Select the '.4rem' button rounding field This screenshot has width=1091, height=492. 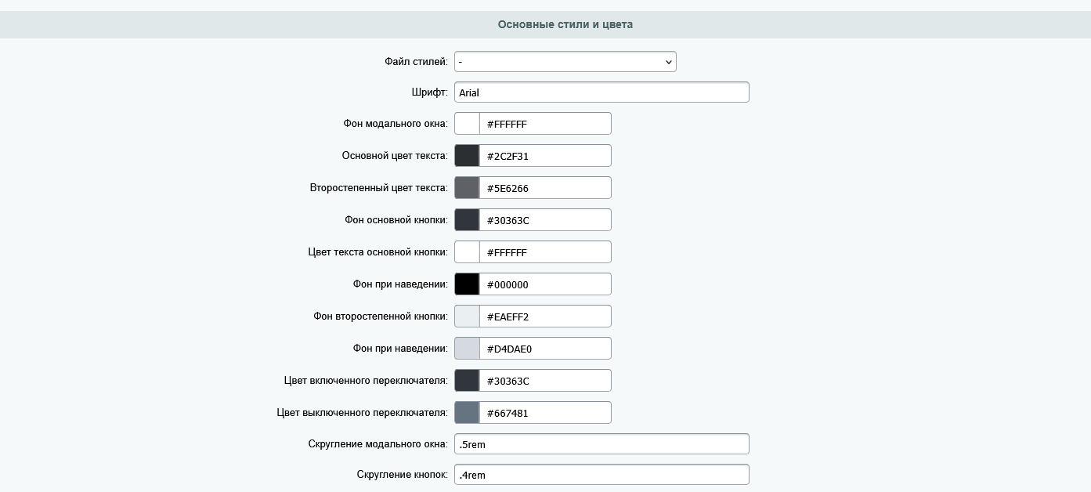point(601,474)
